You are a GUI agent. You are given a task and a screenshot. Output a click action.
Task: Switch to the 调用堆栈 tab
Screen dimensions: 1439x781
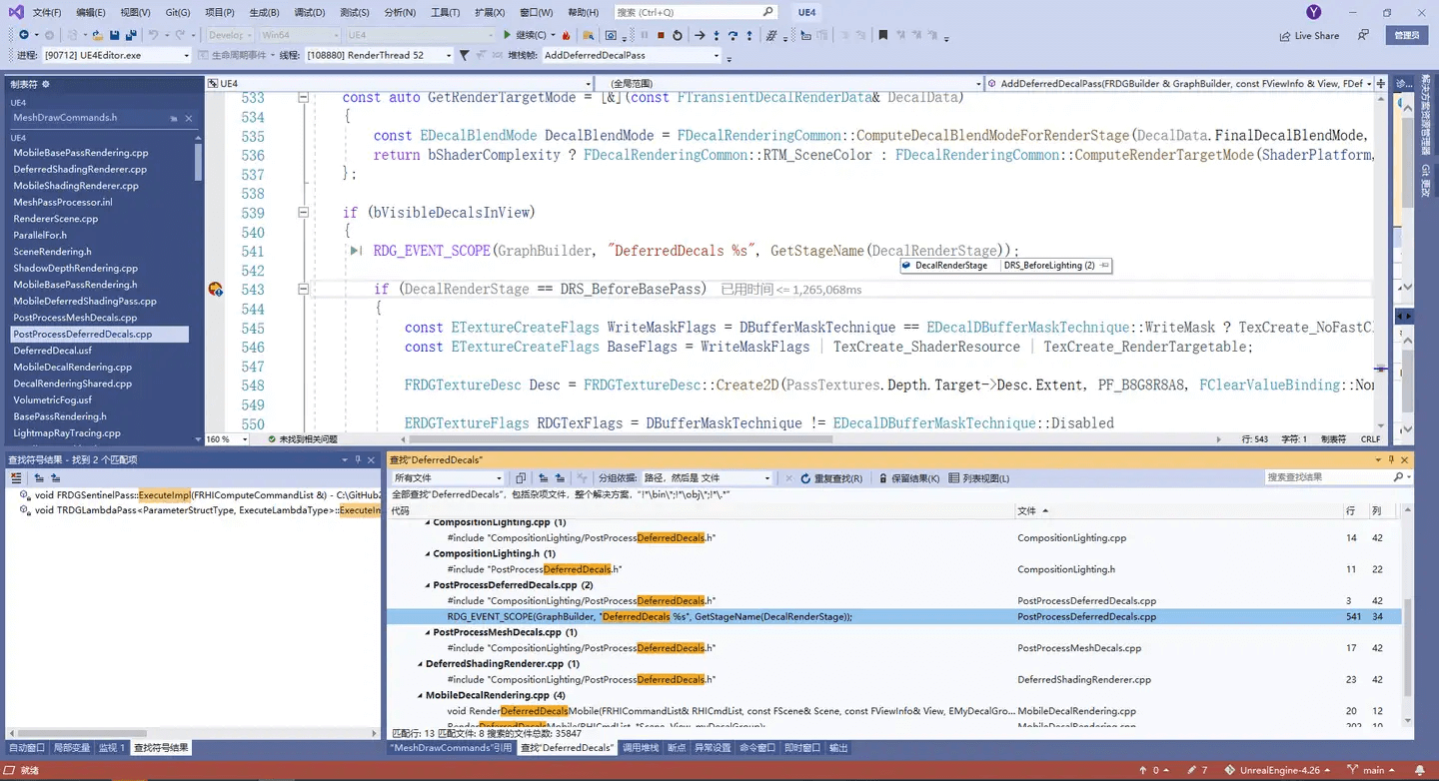(x=641, y=747)
